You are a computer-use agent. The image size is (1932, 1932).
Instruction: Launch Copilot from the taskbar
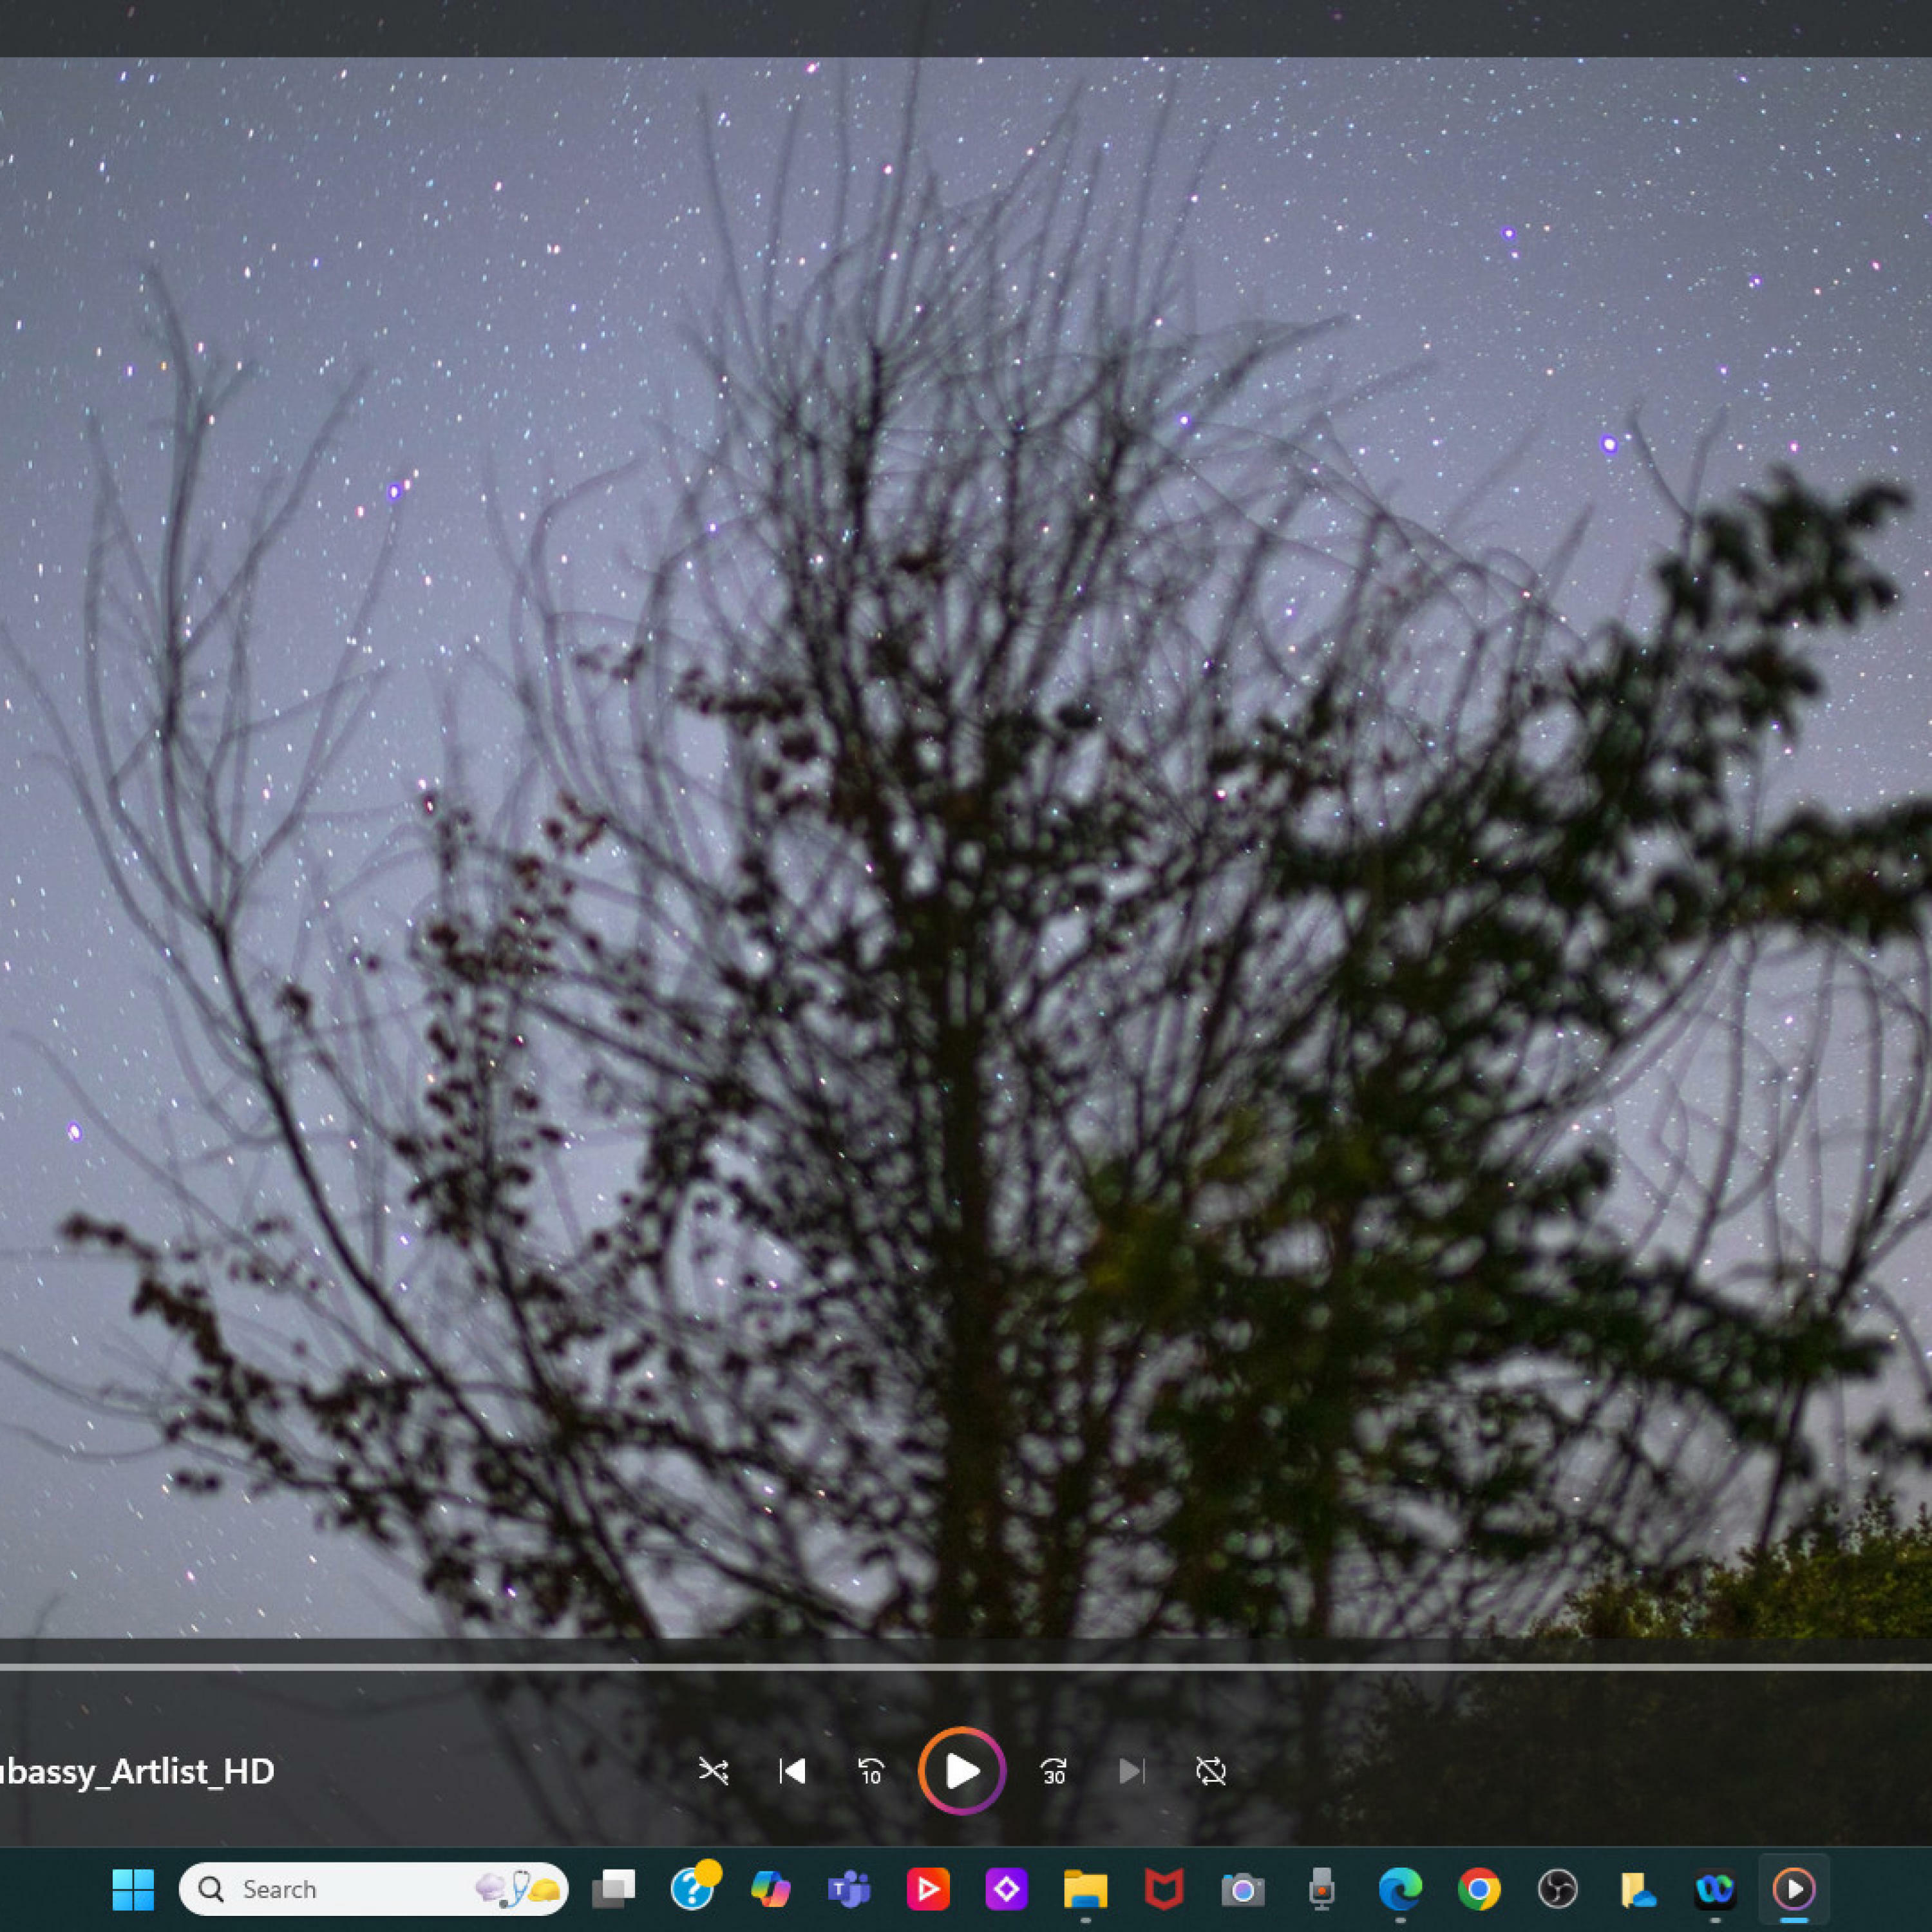tap(770, 1889)
